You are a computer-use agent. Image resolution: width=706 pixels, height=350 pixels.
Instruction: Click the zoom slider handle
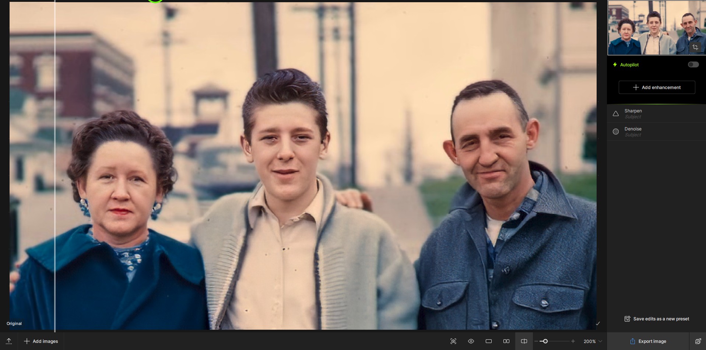pyautogui.click(x=545, y=341)
